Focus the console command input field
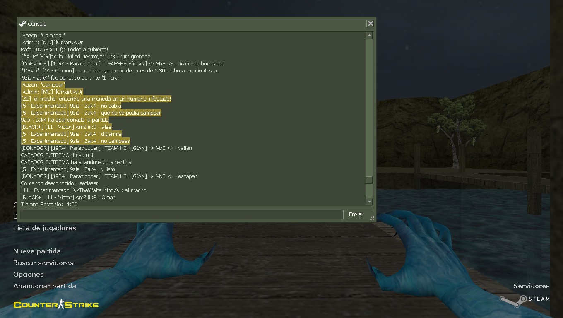 [x=182, y=214]
